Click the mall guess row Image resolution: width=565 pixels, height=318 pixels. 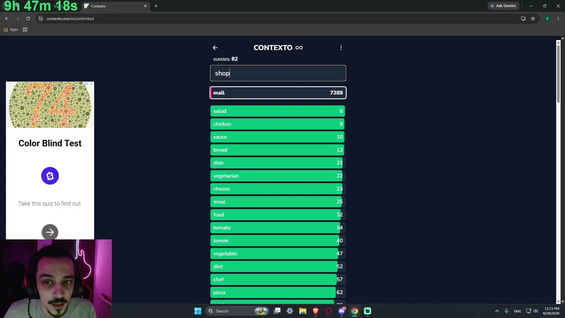[278, 93]
